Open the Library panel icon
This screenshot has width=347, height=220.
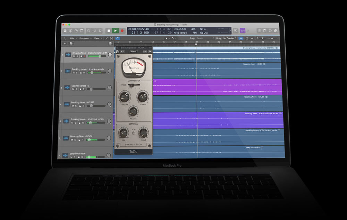pyautogui.click(x=65, y=31)
